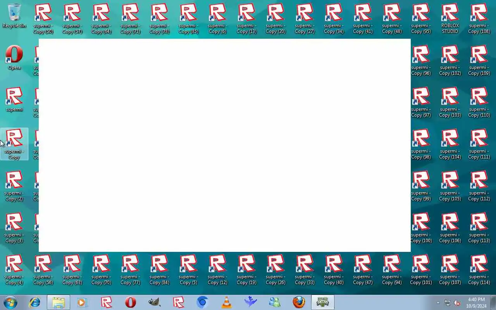This screenshot has height=310, width=496.
Task: Select the unnumbered supermi - Copy shortcut
Action: (14, 144)
